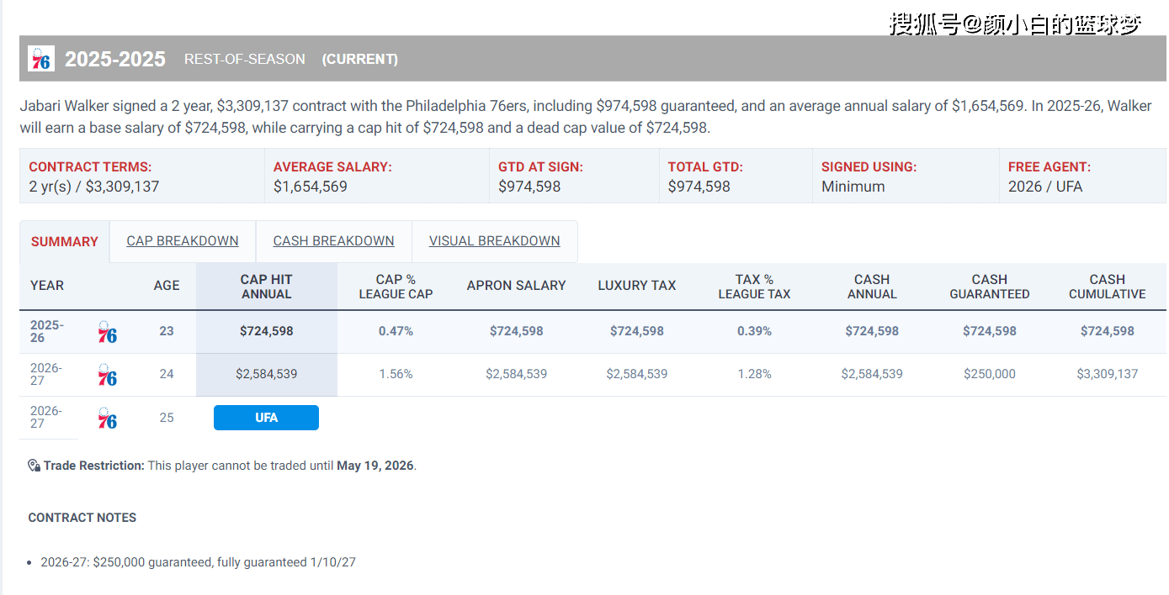Open the Cap Breakdown tab
This screenshot has height=595, width=1169.
click(x=183, y=241)
